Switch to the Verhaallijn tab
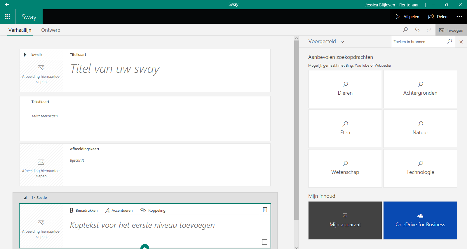 [x=20, y=30]
